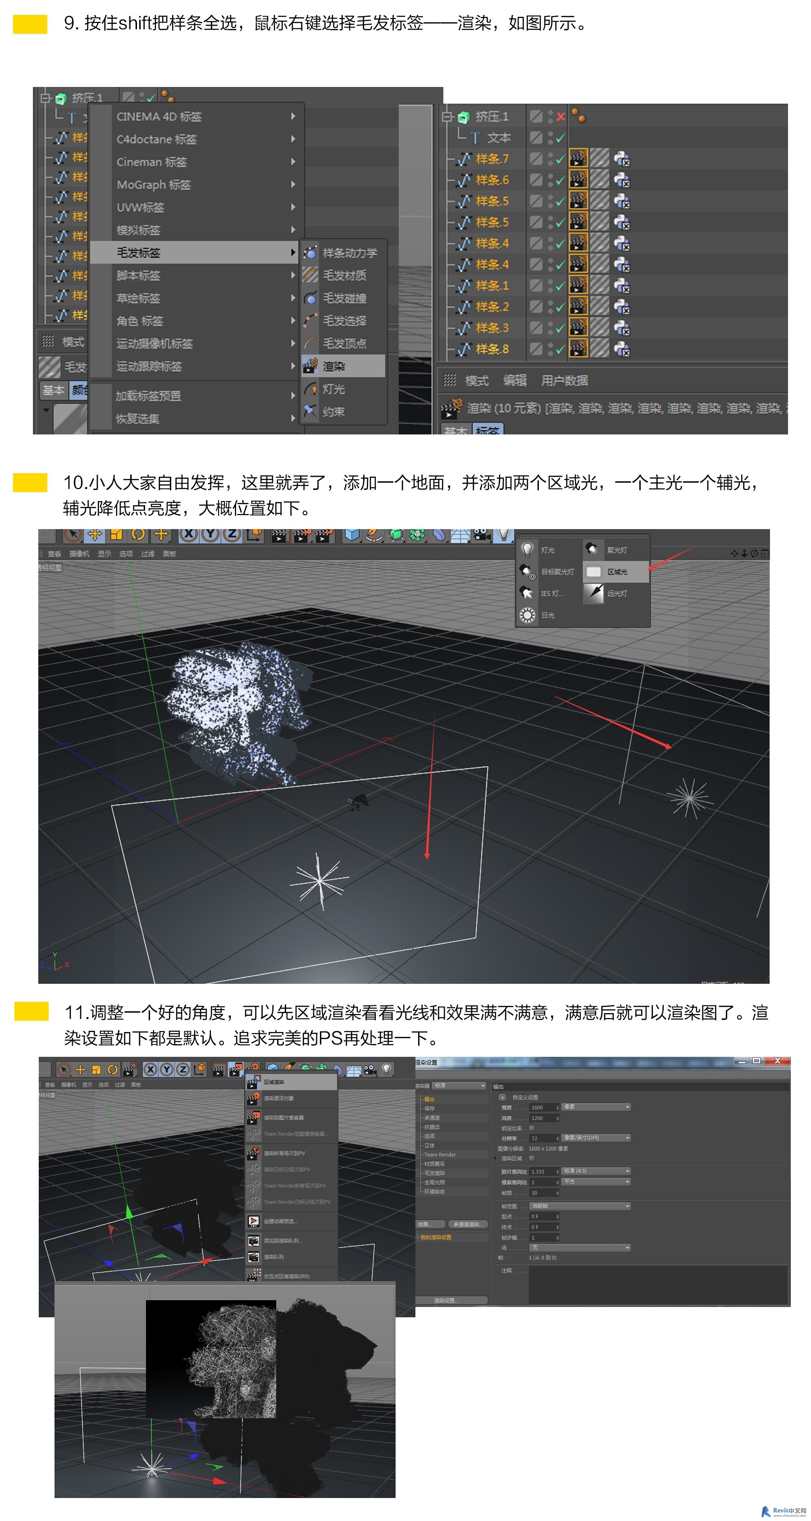This screenshot has width=811, height=1521.
Task: Choose 样条动力学 in the submenu
Action: click(343, 253)
